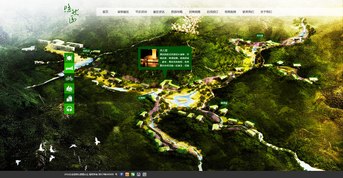Open the Facebook icon in footer
Viewport: 343px width, 178px height.
[x=121, y=174]
